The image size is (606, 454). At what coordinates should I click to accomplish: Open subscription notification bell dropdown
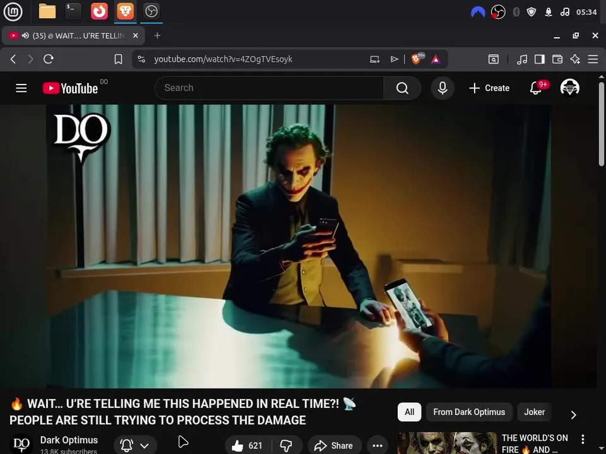[x=135, y=445]
